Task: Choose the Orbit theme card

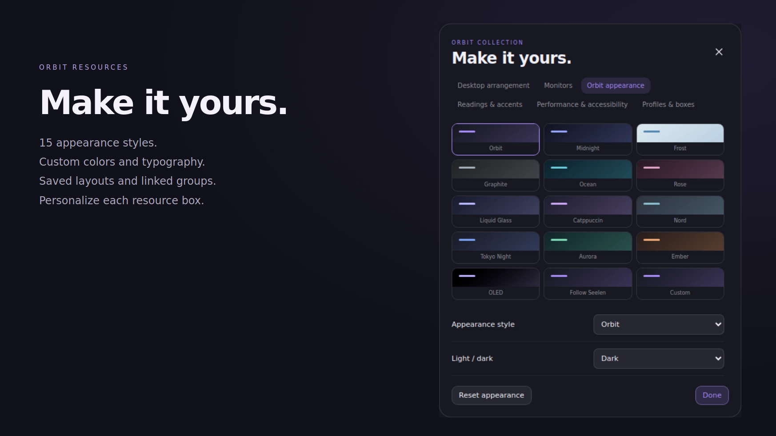Action: pos(496,139)
